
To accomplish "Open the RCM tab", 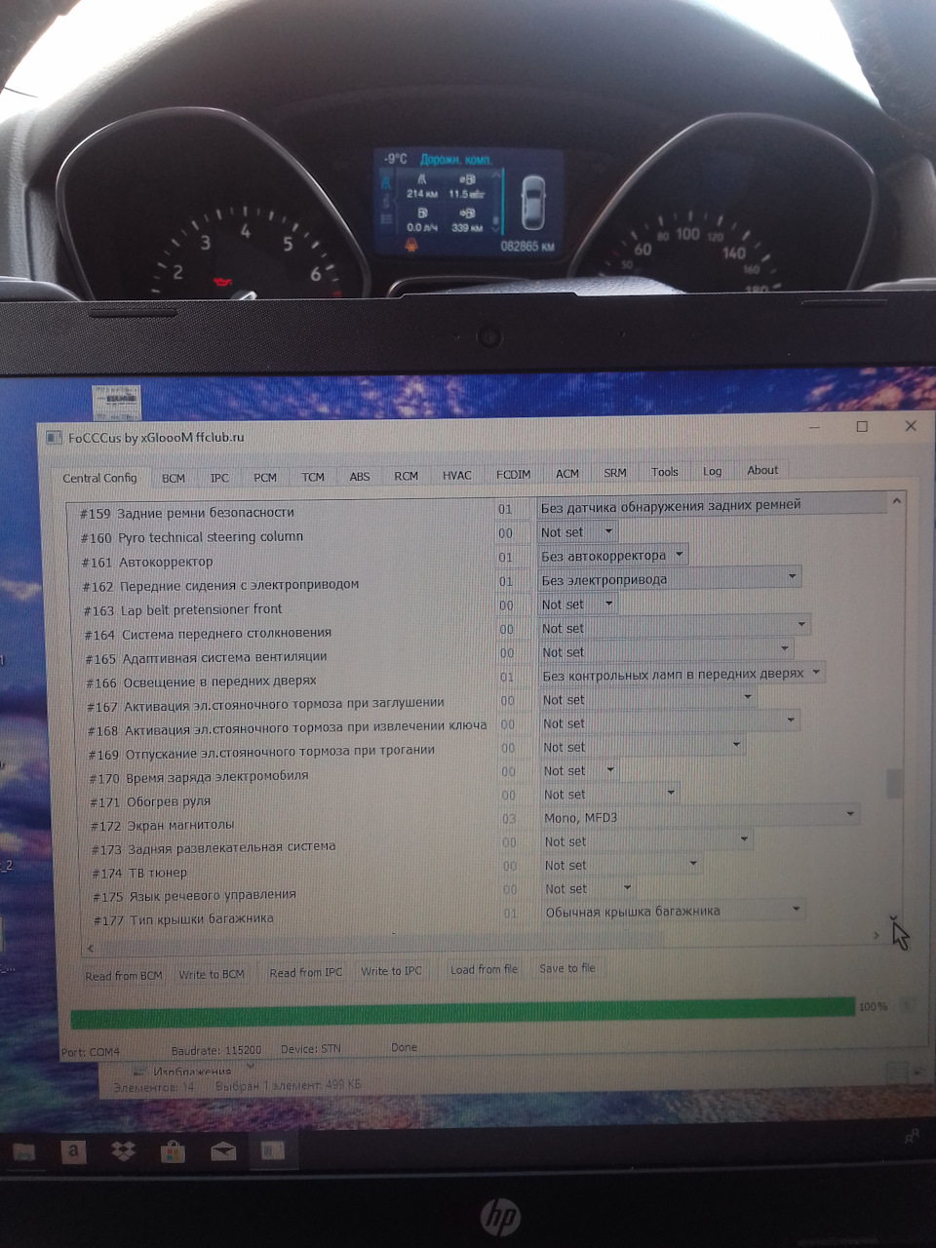I will coord(406,476).
